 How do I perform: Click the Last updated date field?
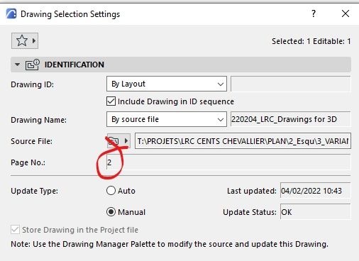point(315,190)
